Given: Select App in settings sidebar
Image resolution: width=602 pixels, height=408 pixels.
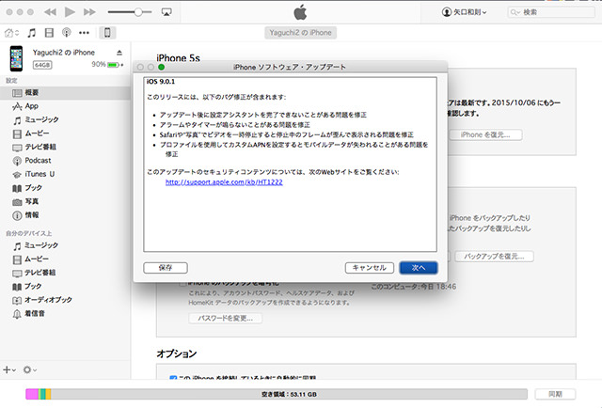Looking at the screenshot, I should [65, 106].
